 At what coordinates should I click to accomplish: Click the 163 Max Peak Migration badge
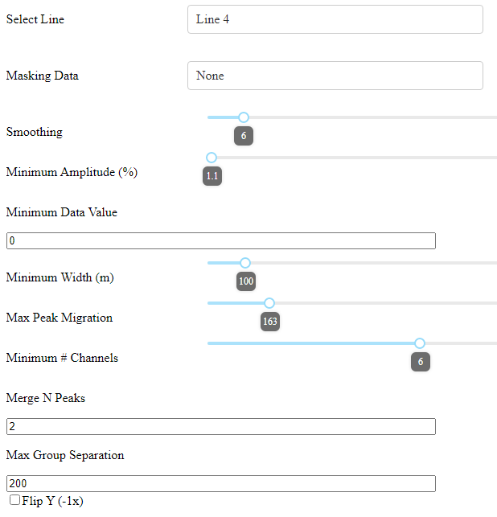click(x=269, y=322)
